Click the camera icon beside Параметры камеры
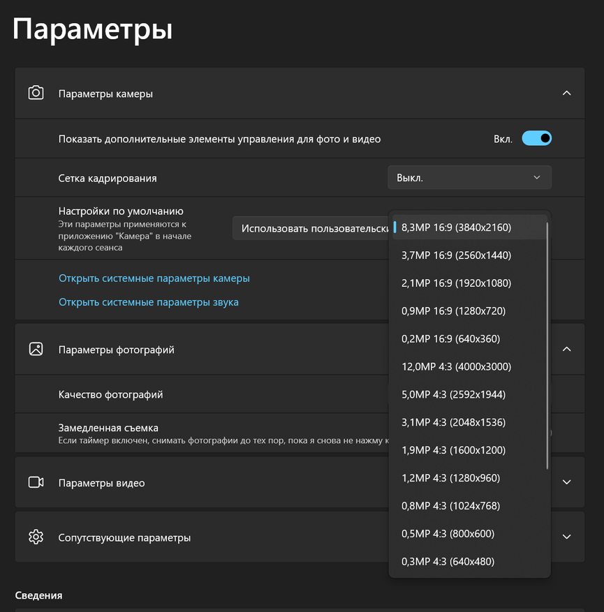The image size is (604, 612). click(36, 93)
